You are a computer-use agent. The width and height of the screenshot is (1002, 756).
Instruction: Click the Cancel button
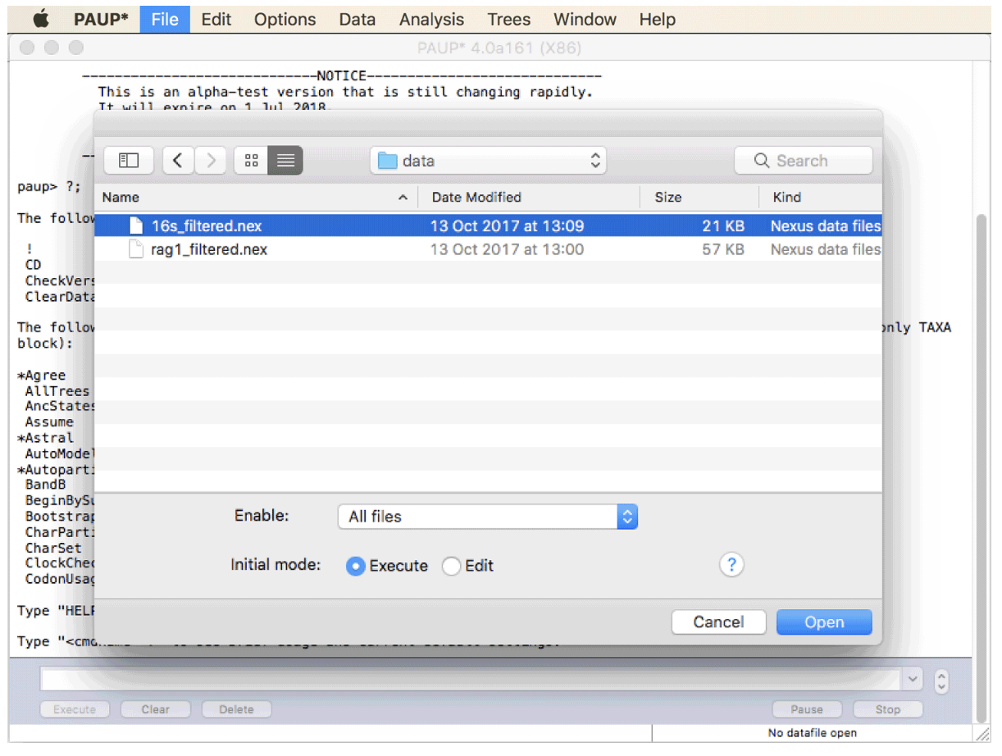click(718, 622)
